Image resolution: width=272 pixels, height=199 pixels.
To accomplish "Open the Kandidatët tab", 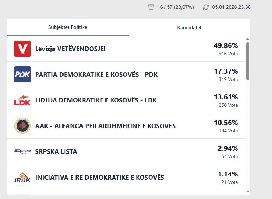I will click(x=189, y=27).
